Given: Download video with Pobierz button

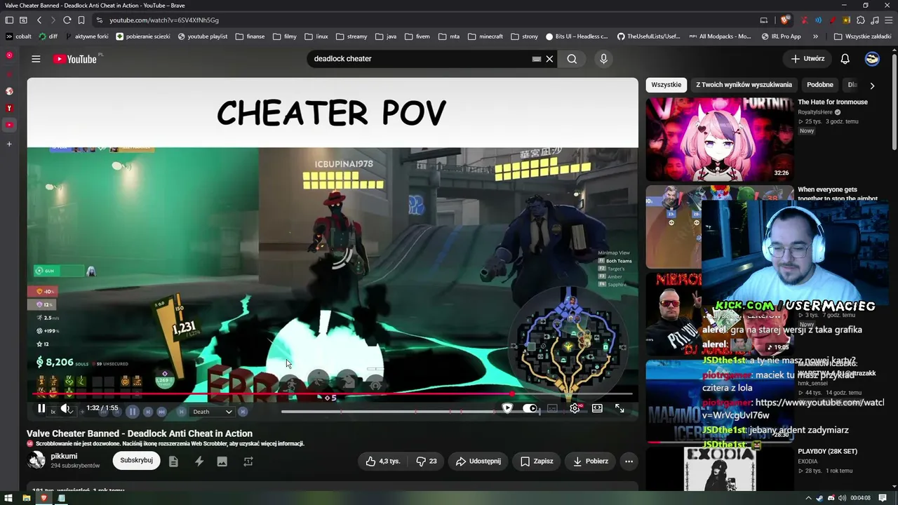Looking at the screenshot, I should tap(590, 461).
